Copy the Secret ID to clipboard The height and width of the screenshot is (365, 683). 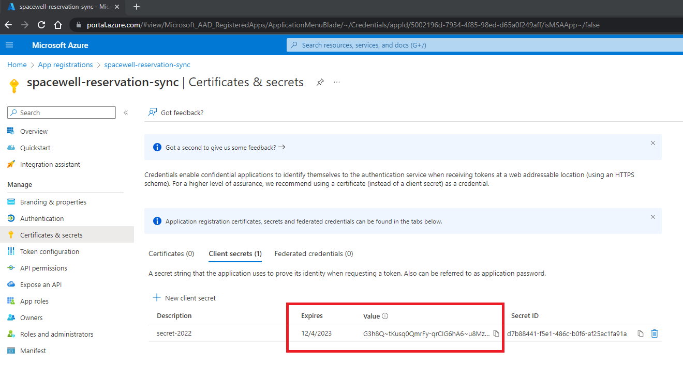coord(641,334)
